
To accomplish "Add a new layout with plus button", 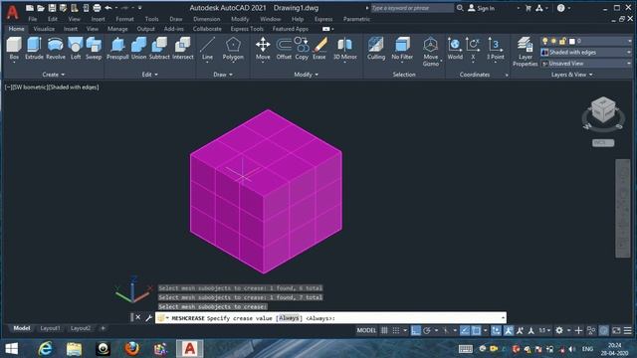I will tap(103, 328).
